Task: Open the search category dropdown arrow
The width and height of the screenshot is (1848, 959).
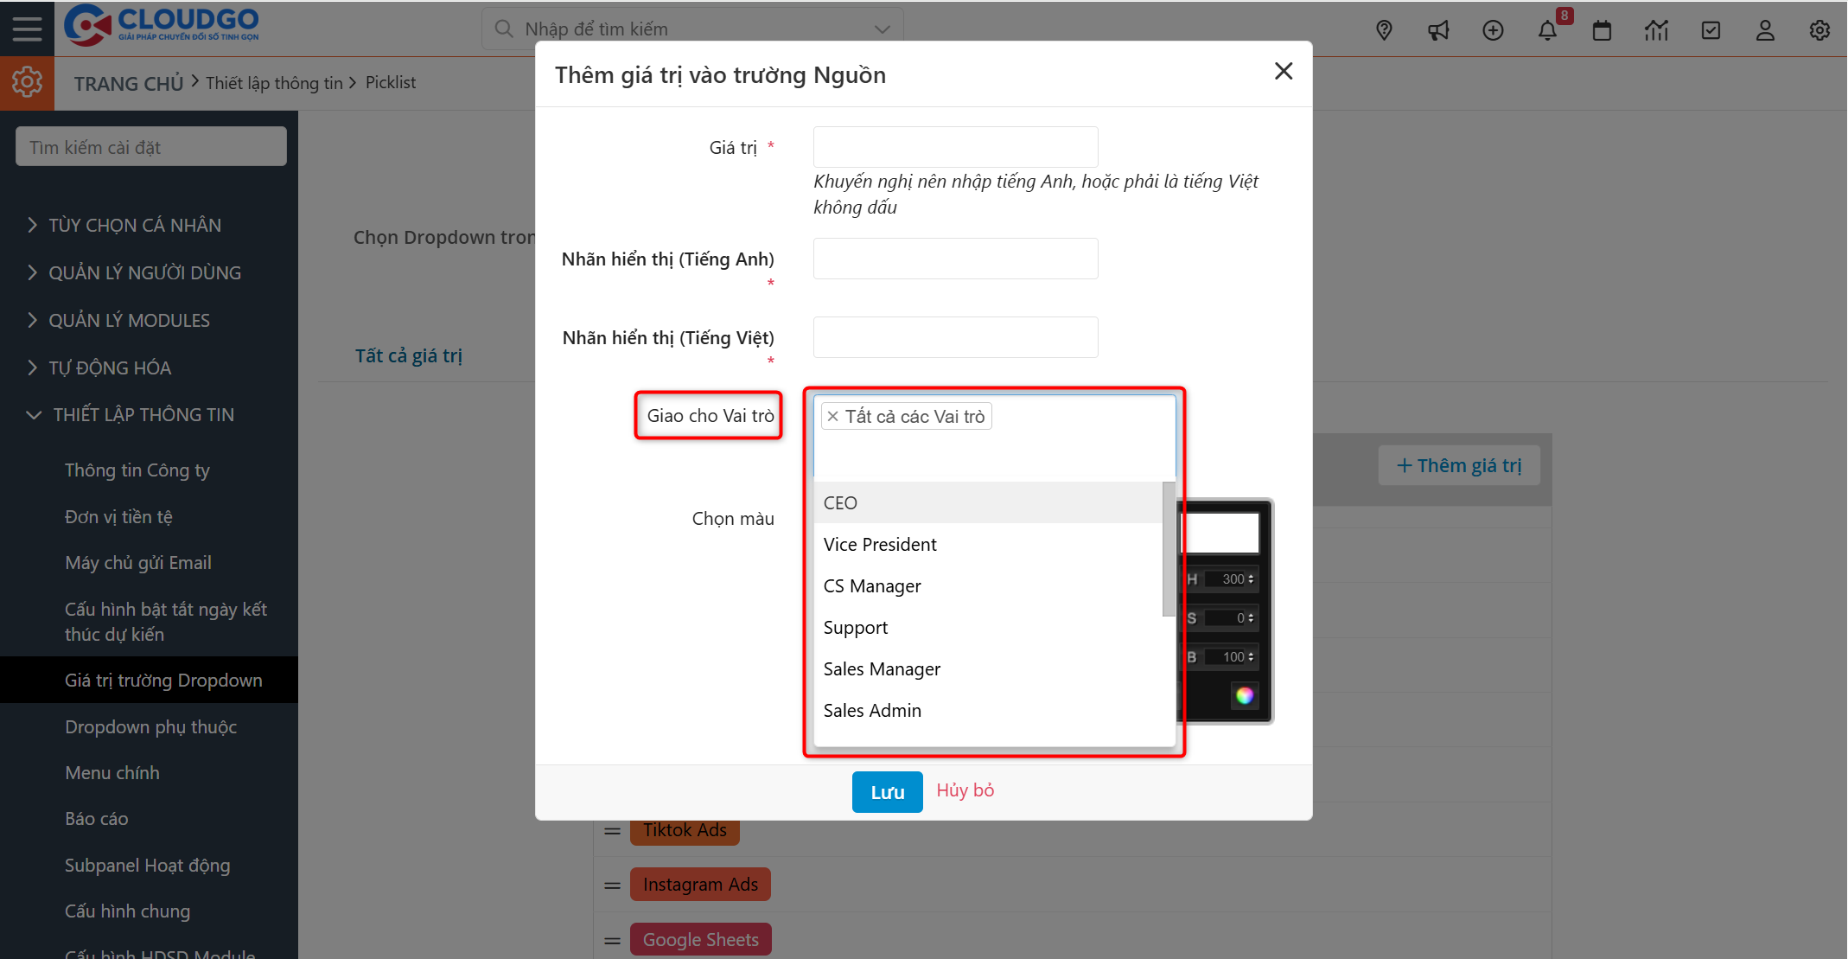Action: pos(882,29)
